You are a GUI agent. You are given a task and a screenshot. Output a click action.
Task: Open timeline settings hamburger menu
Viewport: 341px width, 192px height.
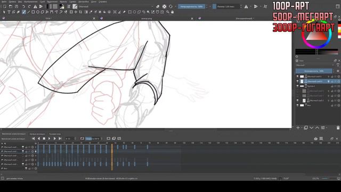click(x=321, y=139)
